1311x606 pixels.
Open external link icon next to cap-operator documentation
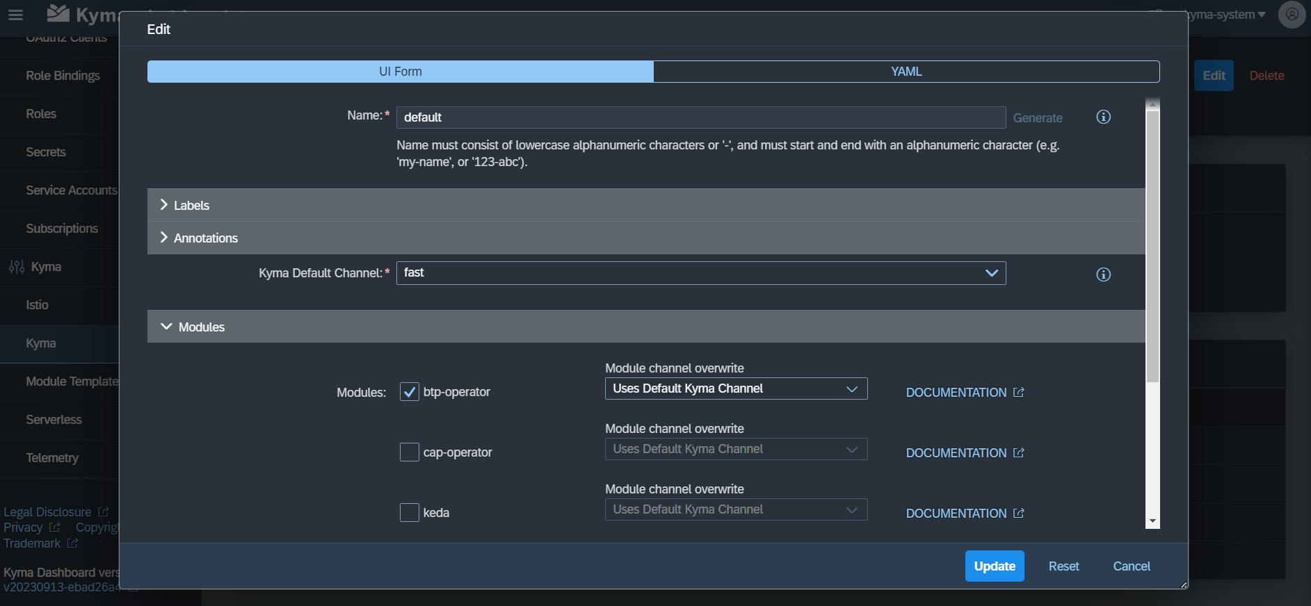coord(1019,453)
